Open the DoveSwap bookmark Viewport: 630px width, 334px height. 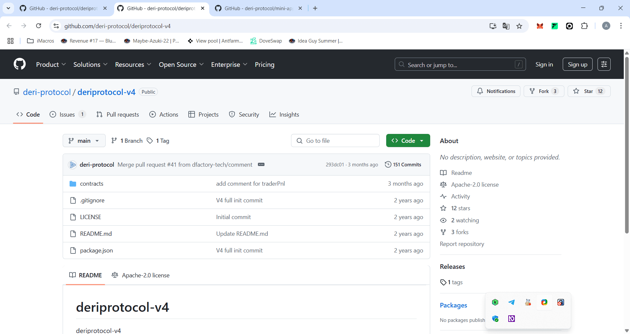[x=266, y=41]
